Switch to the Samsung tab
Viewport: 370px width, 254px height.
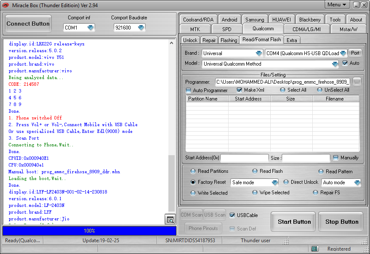click(x=255, y=20)
